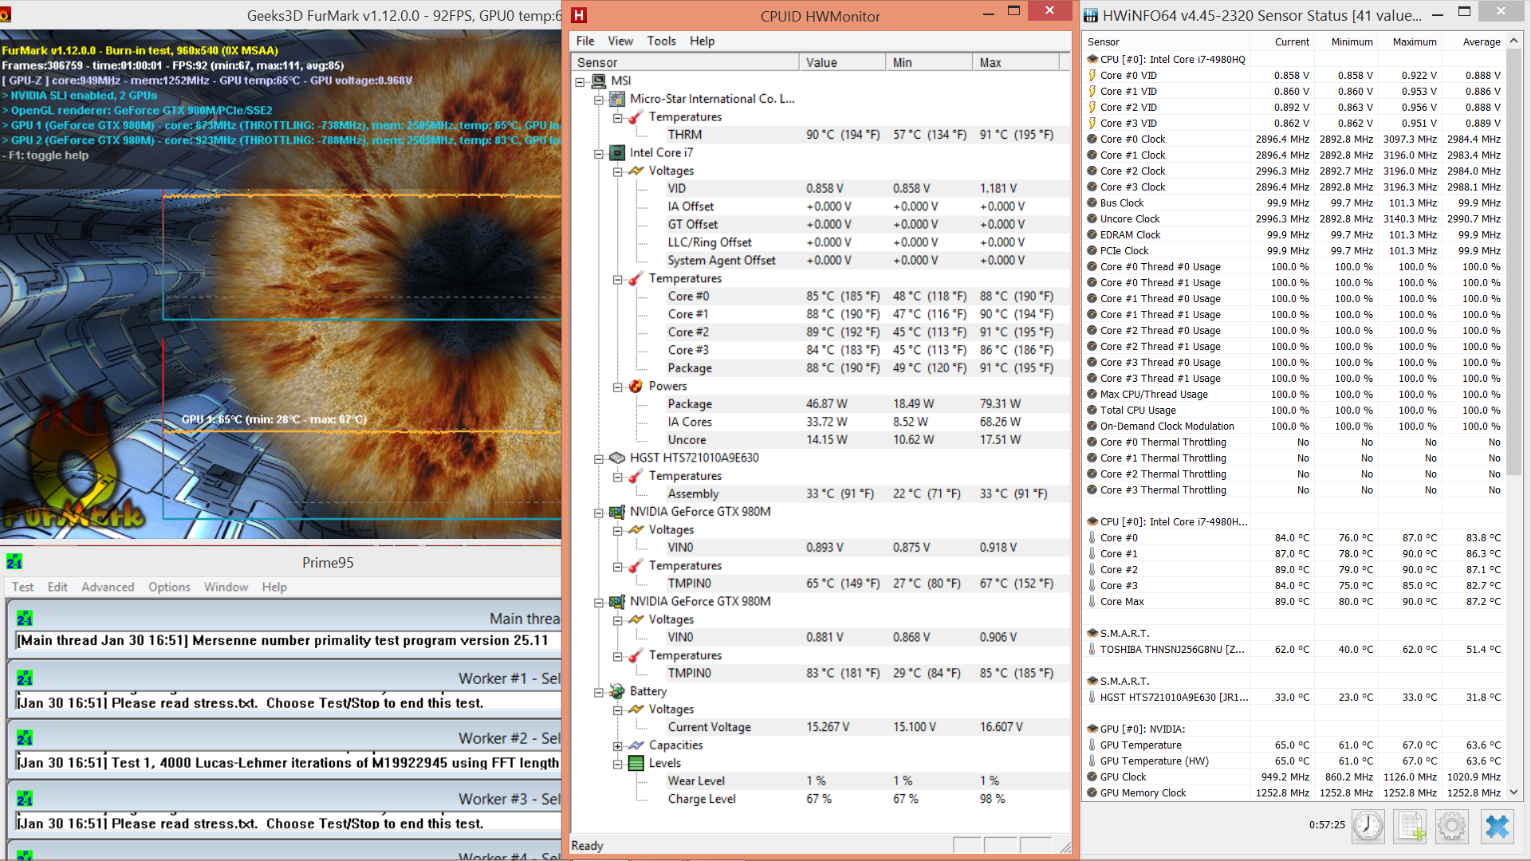Select HWiNFO GPU Memory Clock row
Screen dimensions: 1531x861
[1294, 792]
